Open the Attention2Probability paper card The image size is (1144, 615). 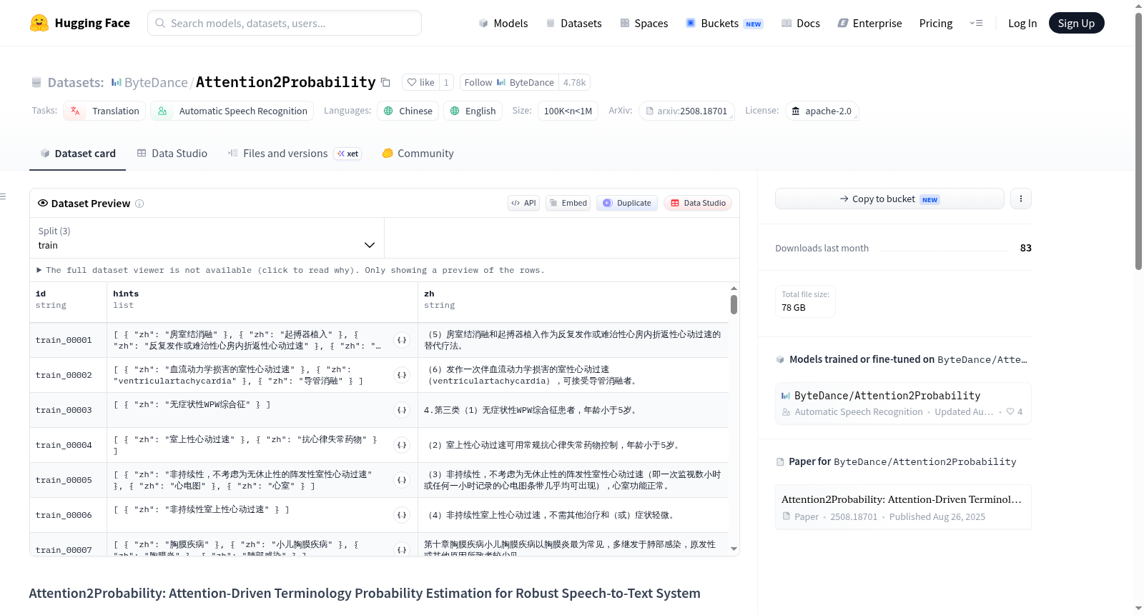pyautogui.click(x=903, y=507)
